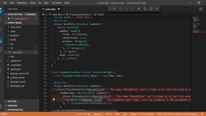This screenshot has width=206, height=116.
Task: Trigger hot reload lightning icon
Action: click(139, 9)
